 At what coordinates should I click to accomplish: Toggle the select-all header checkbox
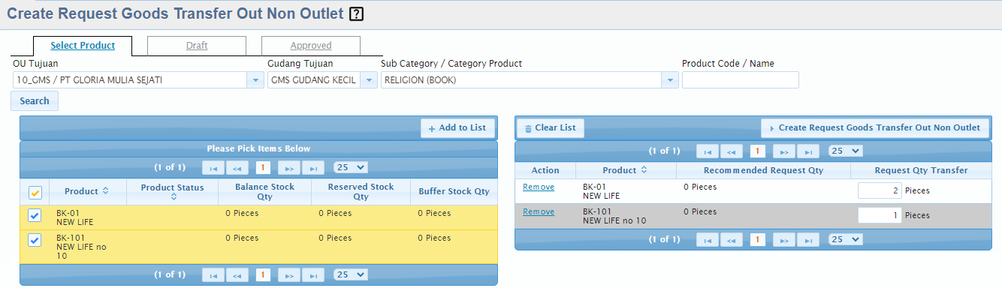point(35,193)
